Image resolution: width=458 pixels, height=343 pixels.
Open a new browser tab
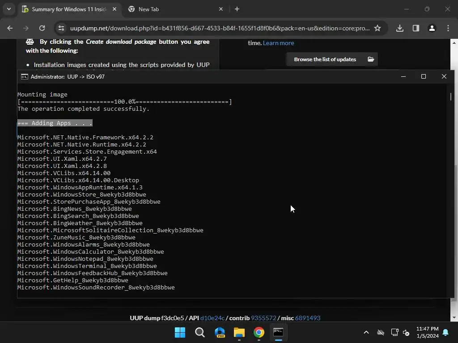237,9
